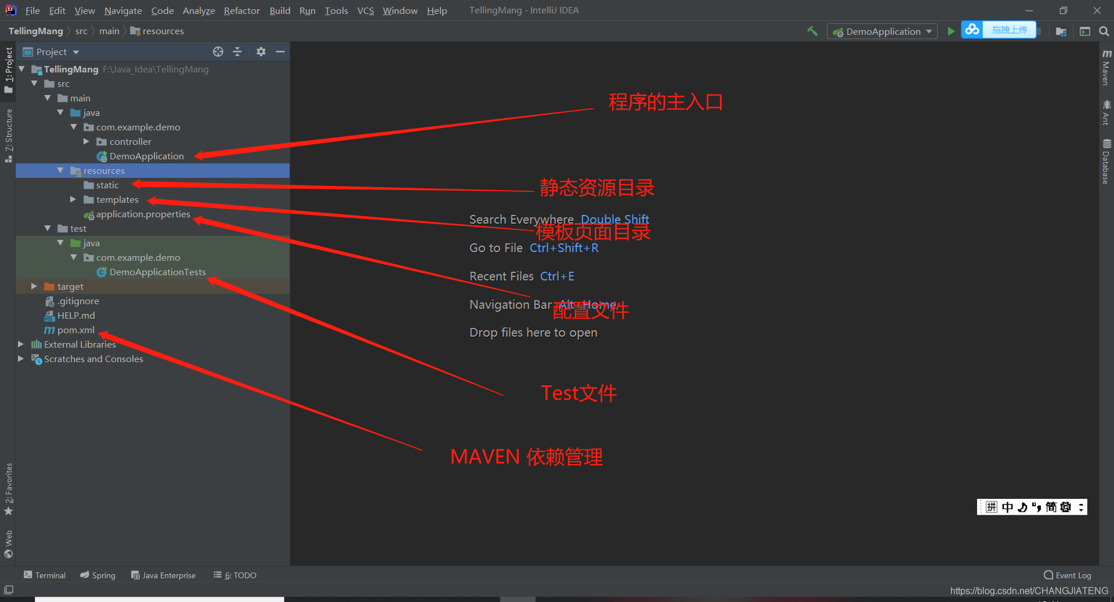Open the Refactor menu

[242, 10]
